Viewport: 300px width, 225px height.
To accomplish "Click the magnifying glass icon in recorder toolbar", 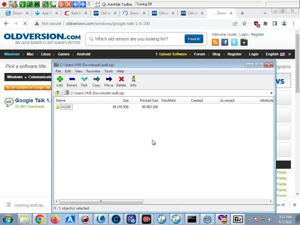I will tap(53, 4).
